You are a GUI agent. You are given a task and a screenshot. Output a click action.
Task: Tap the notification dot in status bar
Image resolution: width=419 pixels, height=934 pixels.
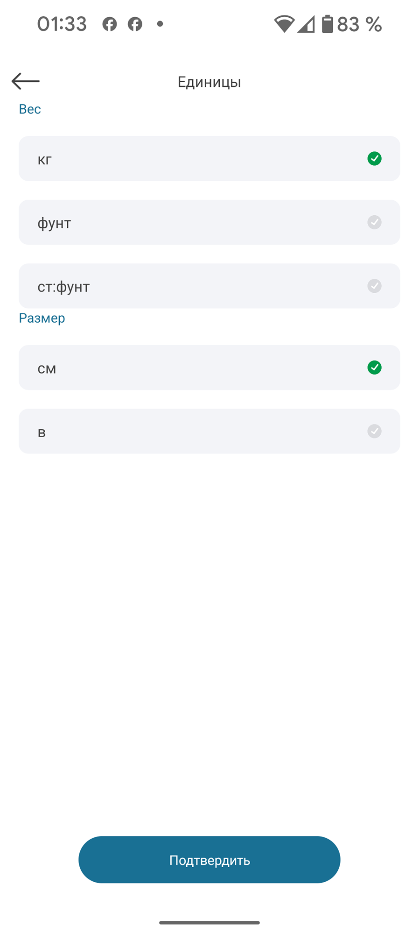(x=160, y=24)
